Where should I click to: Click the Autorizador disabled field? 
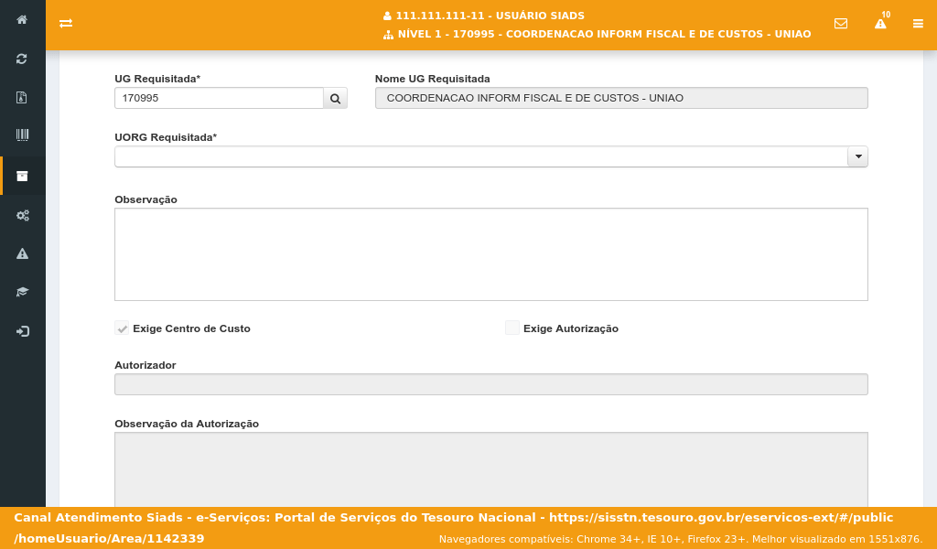point(491,384)
